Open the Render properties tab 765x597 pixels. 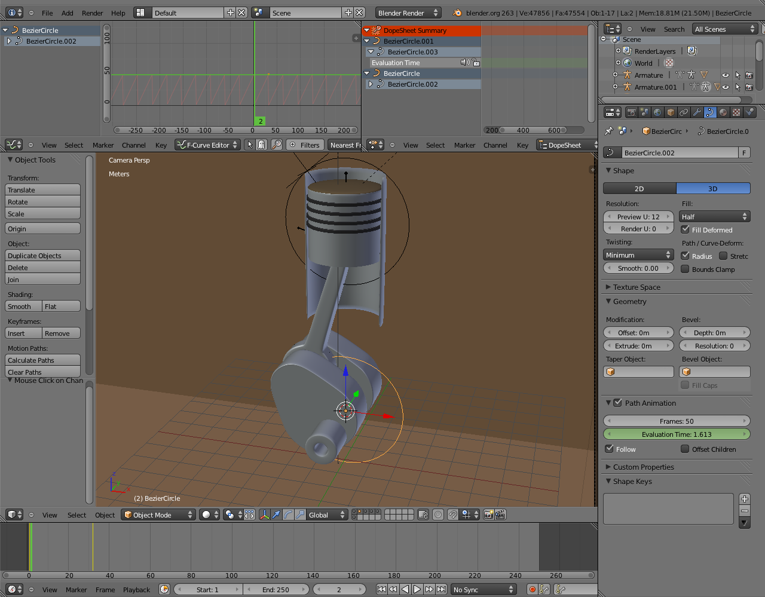point(632,112)
